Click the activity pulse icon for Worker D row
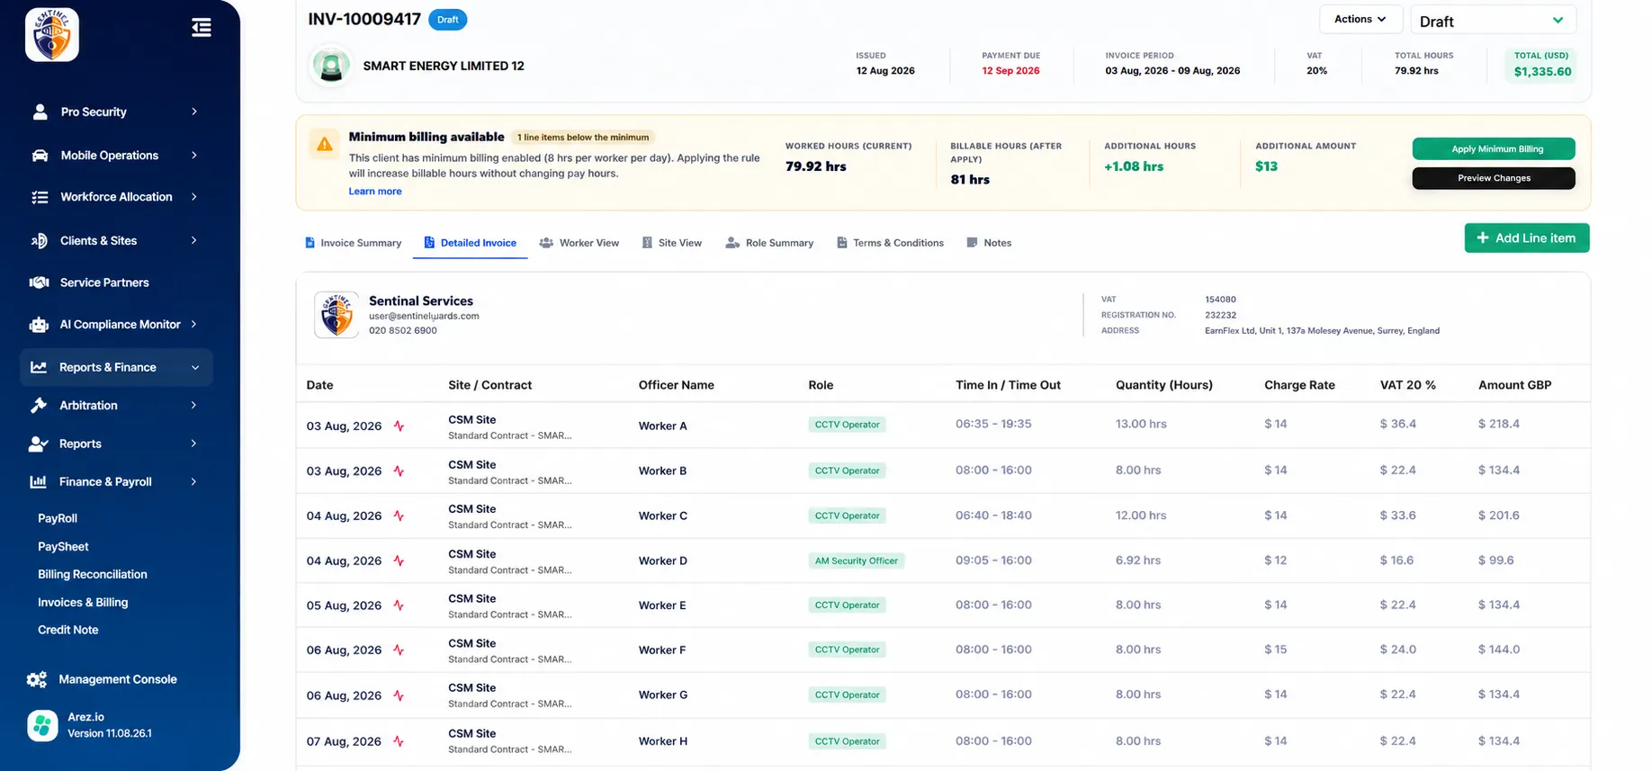The width and height of the screenshot is (1652, 771). pos(399,561)
